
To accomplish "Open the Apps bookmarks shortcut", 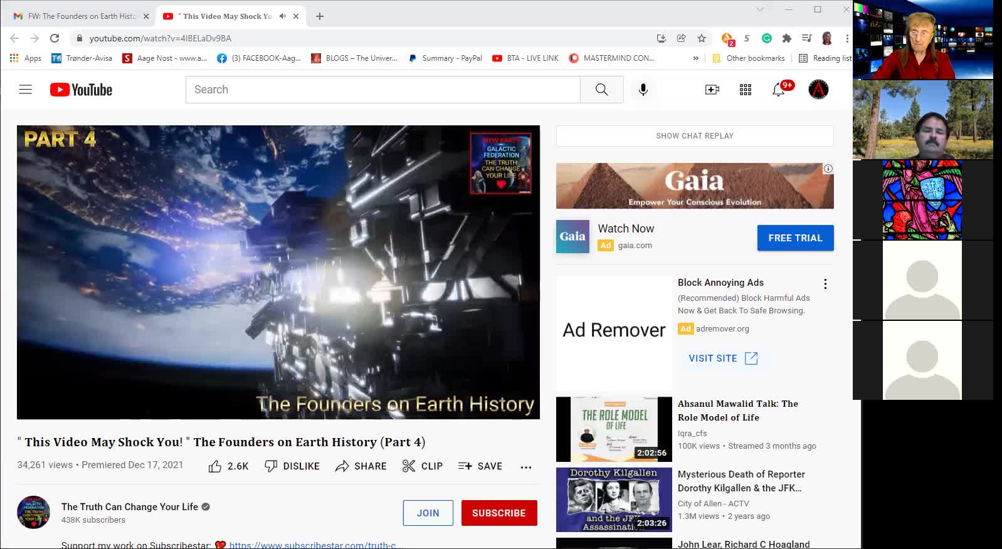I will (x=25, y=58).
